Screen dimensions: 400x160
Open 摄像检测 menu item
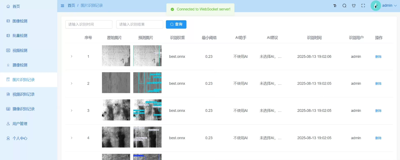(x=28, y=65)
